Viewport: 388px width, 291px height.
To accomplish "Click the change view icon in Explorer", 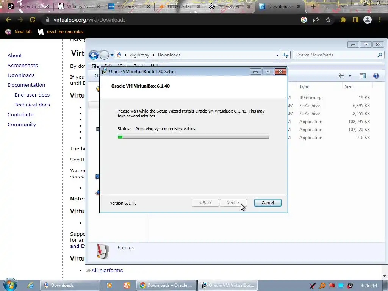I will click(x=342, y=76).
